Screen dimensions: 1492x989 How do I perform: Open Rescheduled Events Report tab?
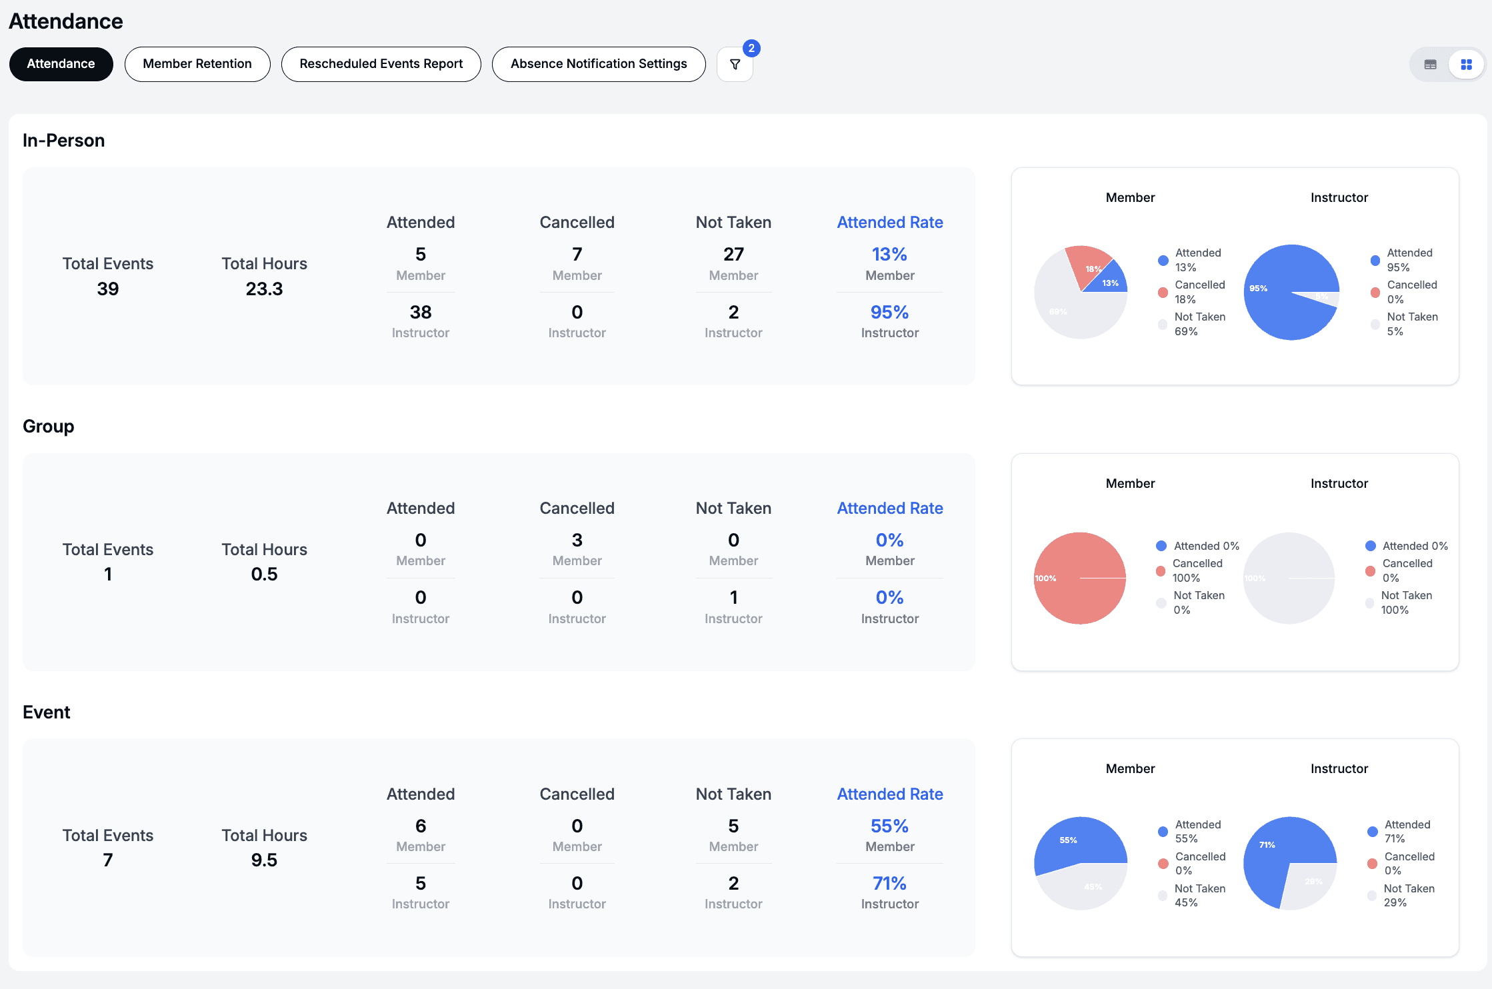click(381, 64)
